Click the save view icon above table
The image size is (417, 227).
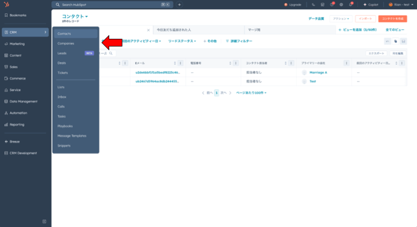click(404, 41)
